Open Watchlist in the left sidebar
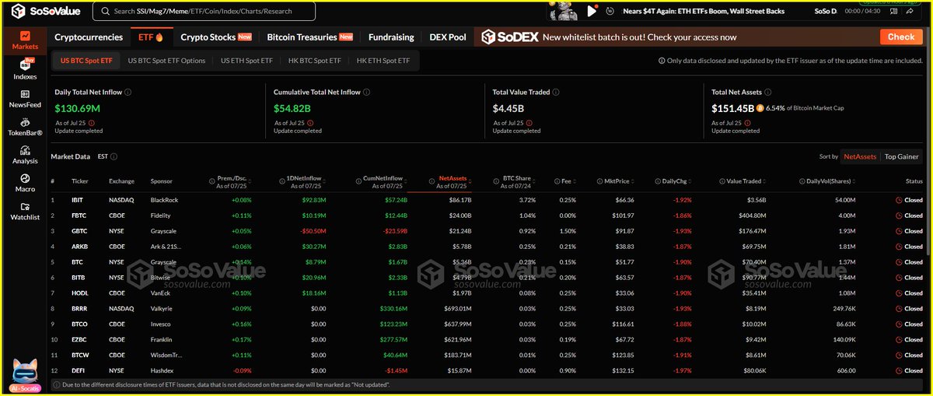This screenshot has height=396, width=933. 25,212
